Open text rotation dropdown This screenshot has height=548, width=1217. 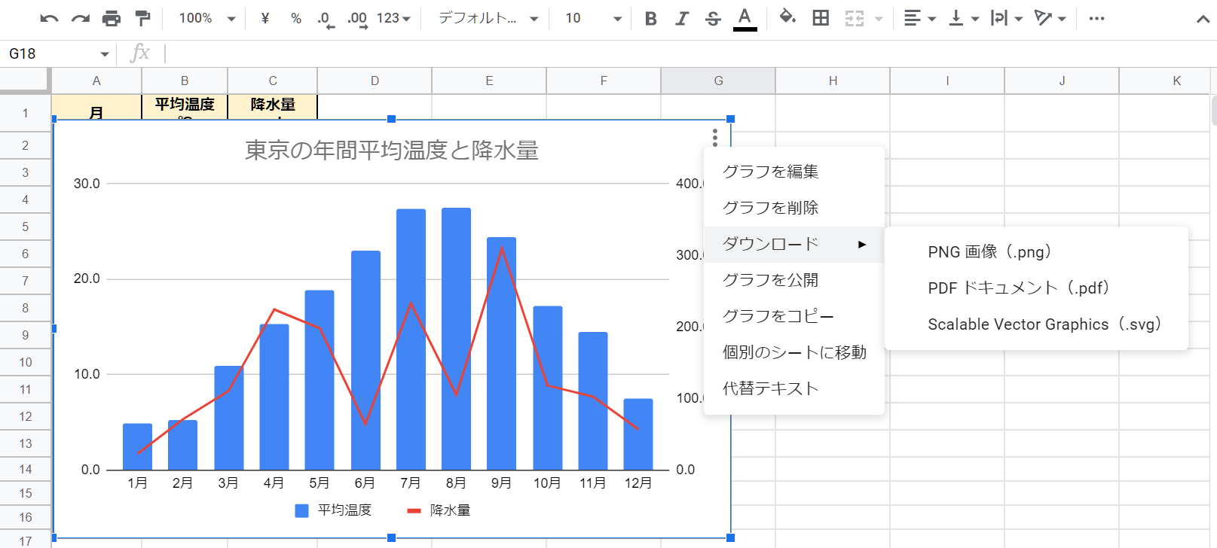(x=1050, y=18)
